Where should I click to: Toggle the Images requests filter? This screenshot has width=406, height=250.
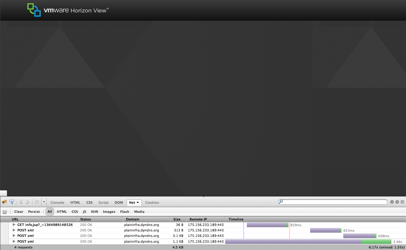[x=109, y=211]
